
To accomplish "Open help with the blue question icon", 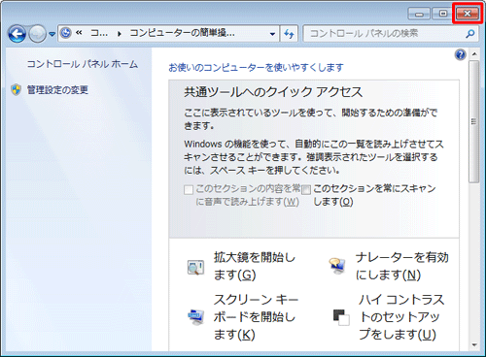I will click(x=460, y=54).
